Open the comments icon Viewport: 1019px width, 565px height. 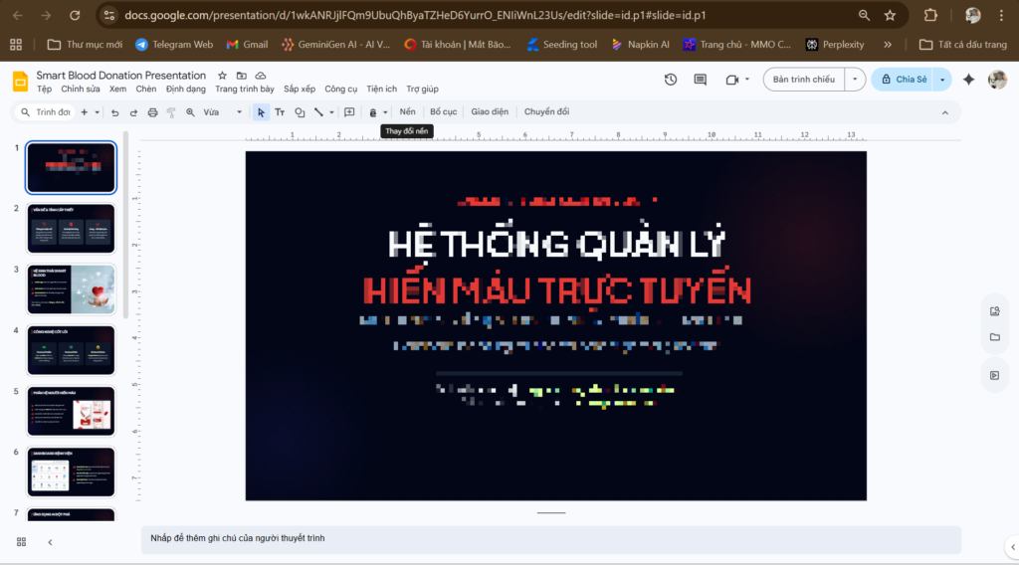tap(701, 80)
